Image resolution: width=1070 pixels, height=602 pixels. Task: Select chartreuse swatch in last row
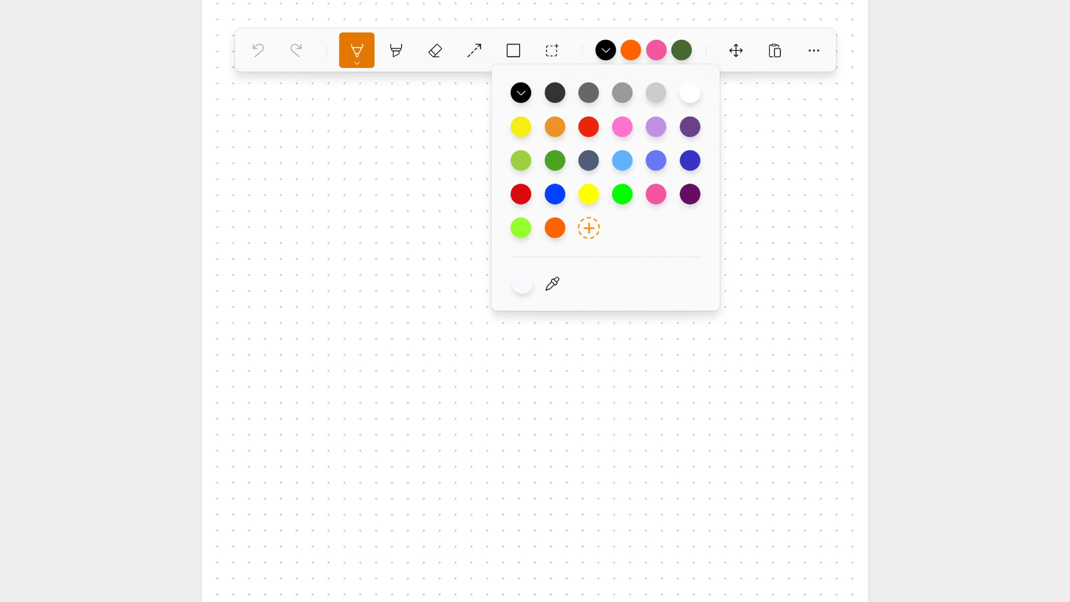pos(521,228)
